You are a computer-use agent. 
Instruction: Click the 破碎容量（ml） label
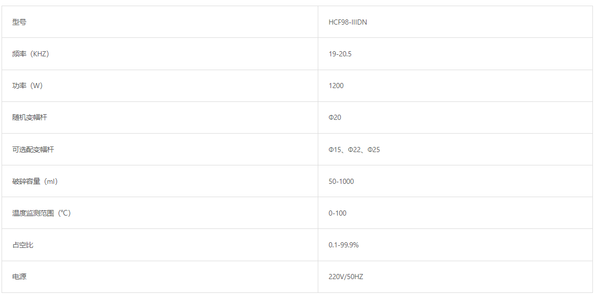tap(35, 181)
